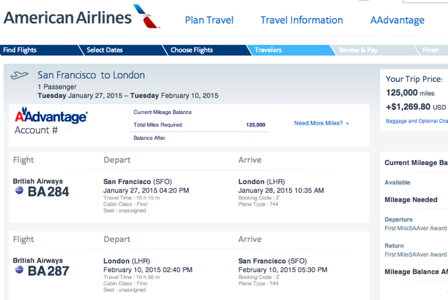Viewport: 448px width, 300px height.
Task: Click the American Airlines wordmark to go home
Action: pos(67,17)
